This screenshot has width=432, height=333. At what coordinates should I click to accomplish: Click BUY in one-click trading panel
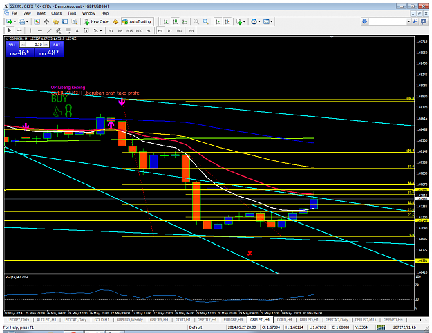57,44
